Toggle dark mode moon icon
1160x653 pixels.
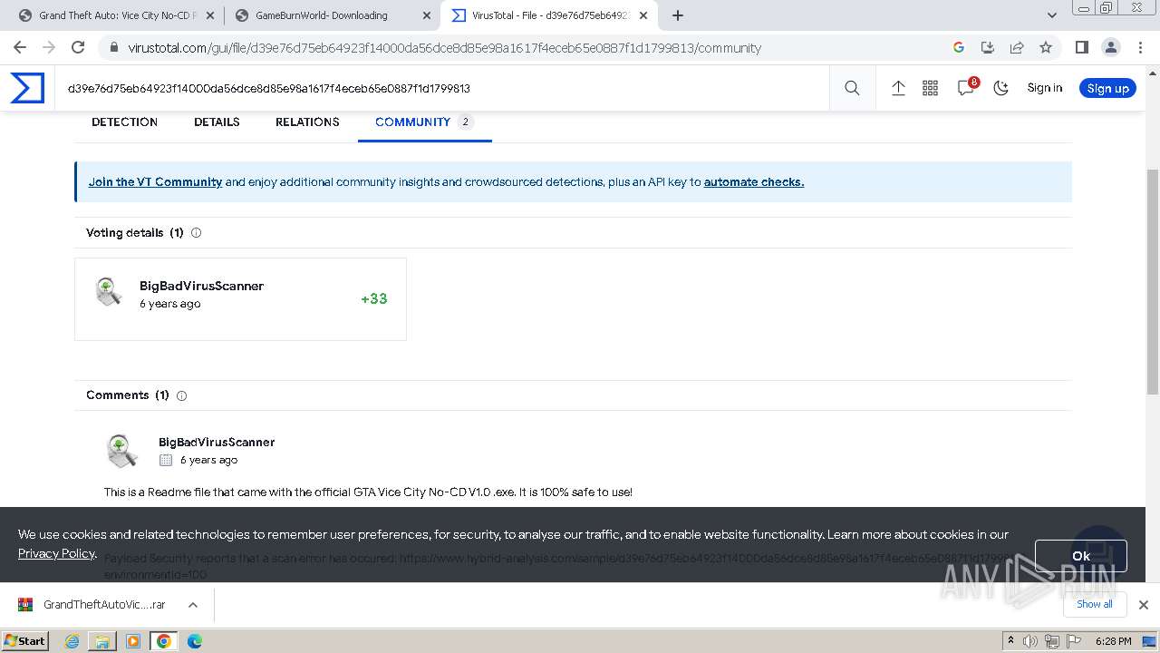point(1000,88)
